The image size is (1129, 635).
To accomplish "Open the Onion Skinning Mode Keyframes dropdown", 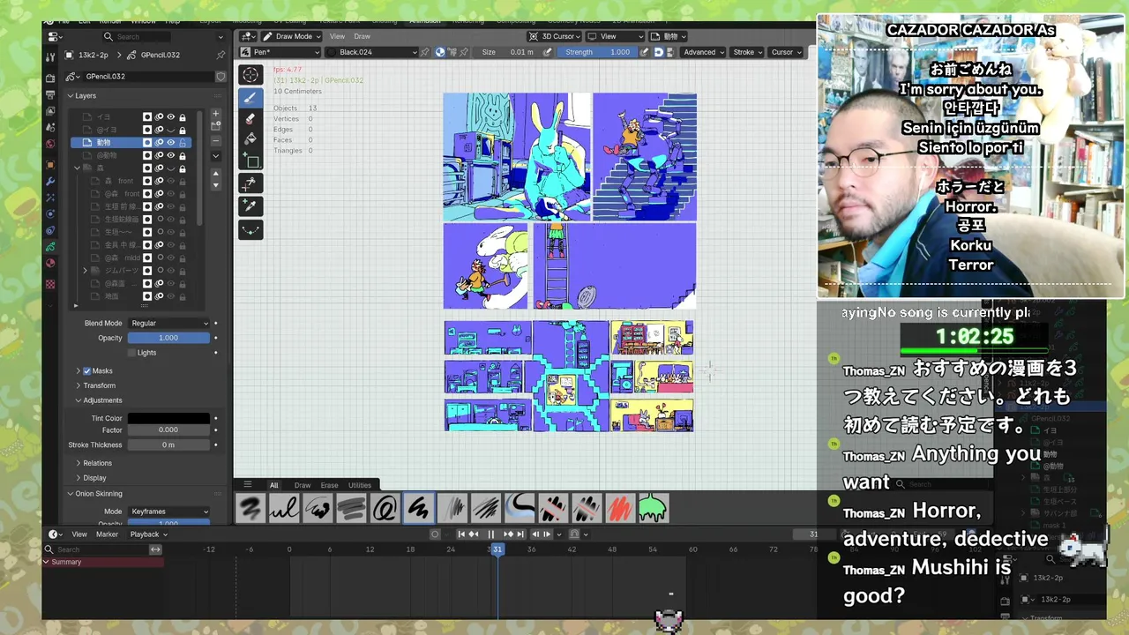I will [169, 512].
